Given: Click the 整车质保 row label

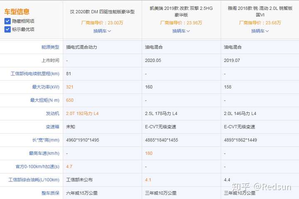Looking at the screenshot, I should [x=50, y=193].
